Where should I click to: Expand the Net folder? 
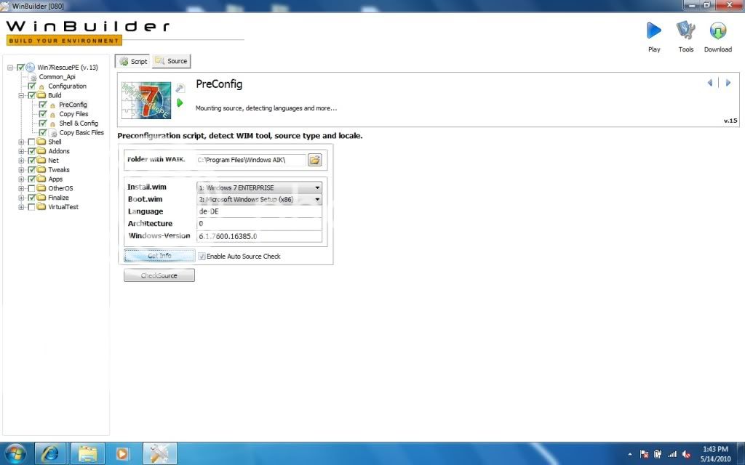click(21, 161)
